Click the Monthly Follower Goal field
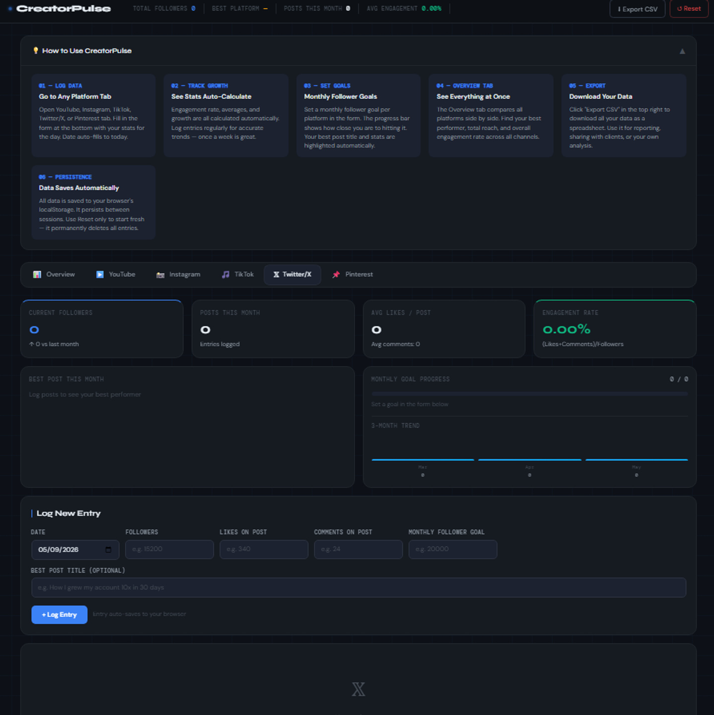Screen dimensions: 714x715 coord(453,550)
